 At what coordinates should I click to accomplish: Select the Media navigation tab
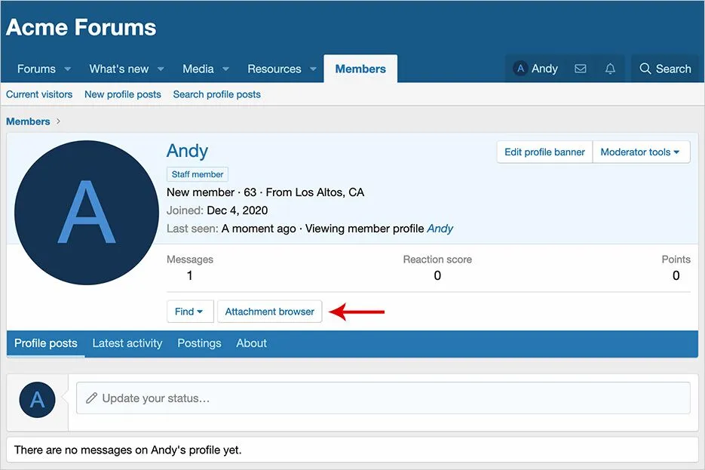(x=198, y=69)
